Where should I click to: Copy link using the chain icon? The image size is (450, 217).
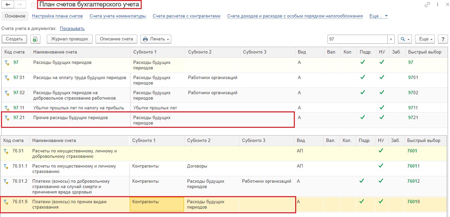tap(427, 5)
